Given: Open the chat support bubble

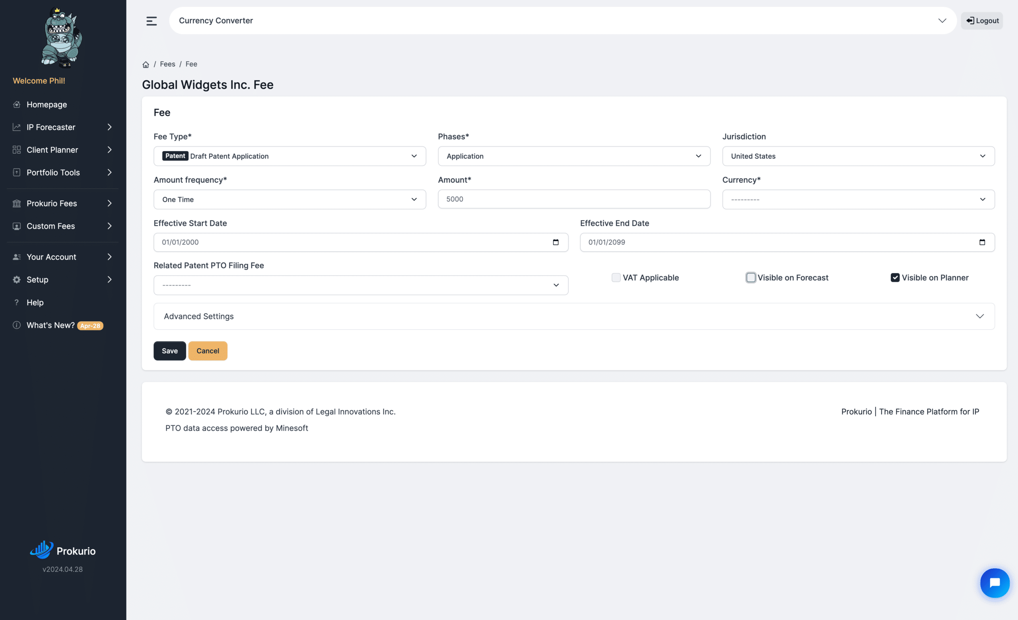Looking at the screenshot, I should click(995, 582).
